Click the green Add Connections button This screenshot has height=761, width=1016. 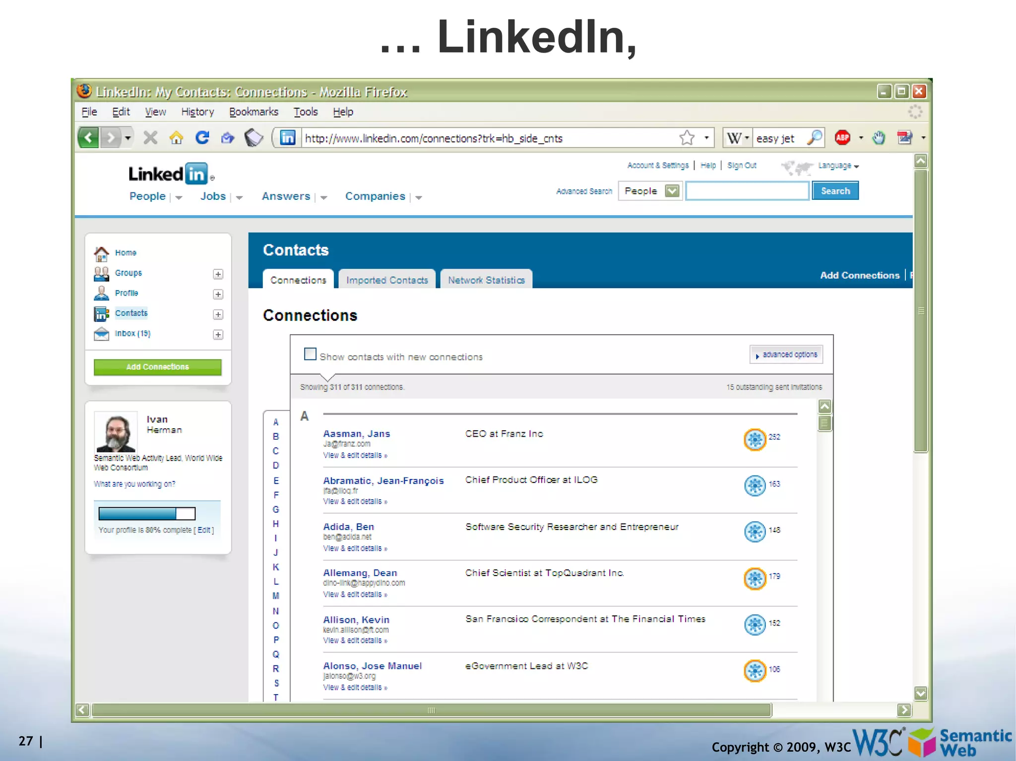point(157,367)
